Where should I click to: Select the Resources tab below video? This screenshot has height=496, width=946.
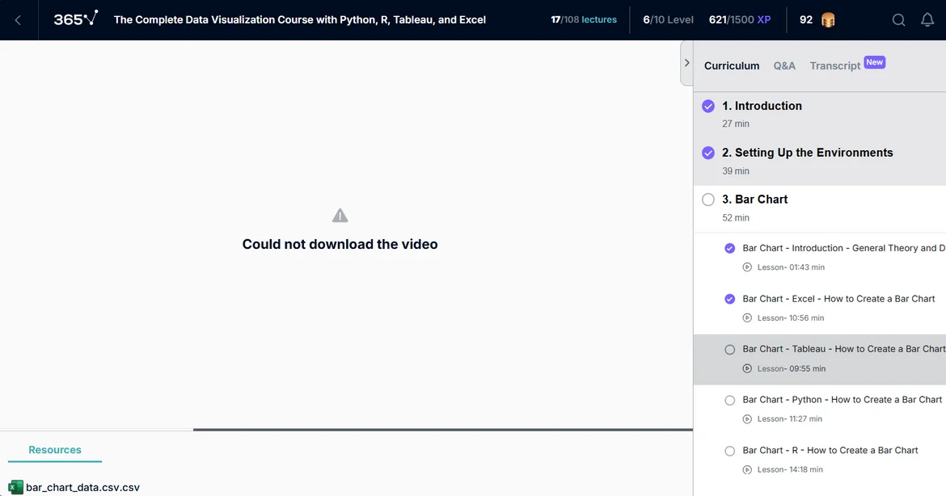click(55, 450)
